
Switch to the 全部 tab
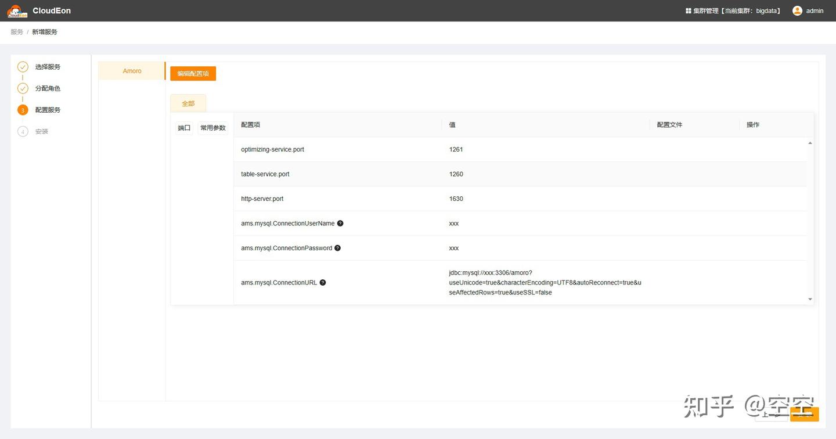tap(188, 103)
